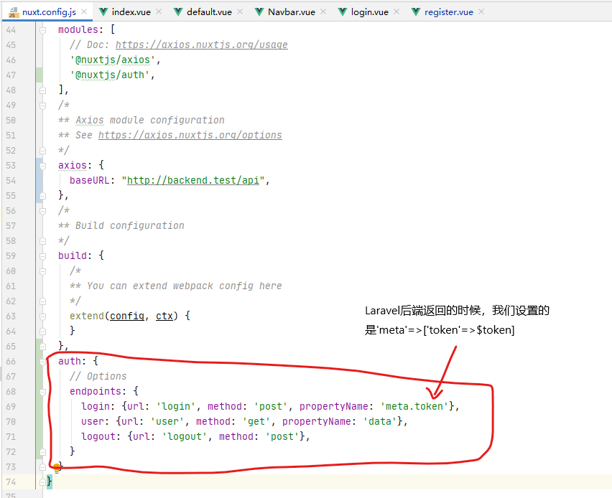The width and height of the screenshot is (612, 498).
Task: Click the Vue icon on index.vue tab
Action: [103, 12]
